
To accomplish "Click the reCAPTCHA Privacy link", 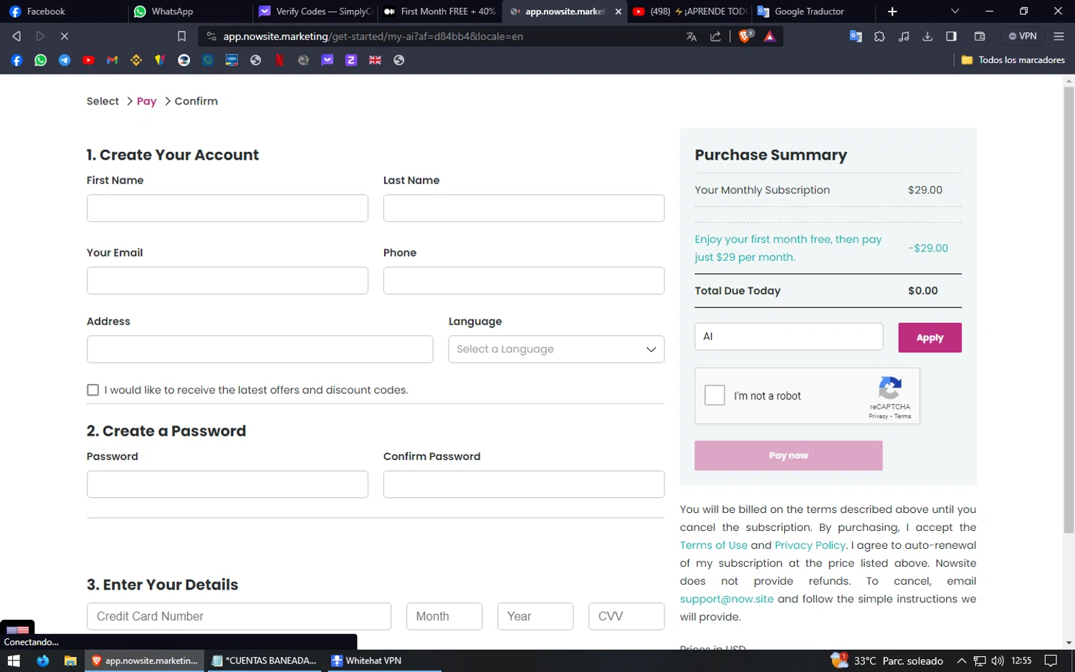I will click(x=878, y=416).
